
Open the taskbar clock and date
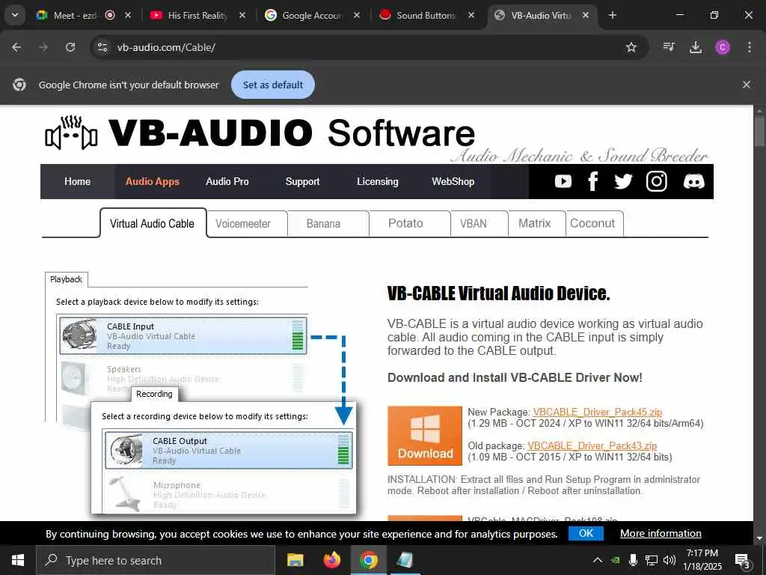click(702, 560)
